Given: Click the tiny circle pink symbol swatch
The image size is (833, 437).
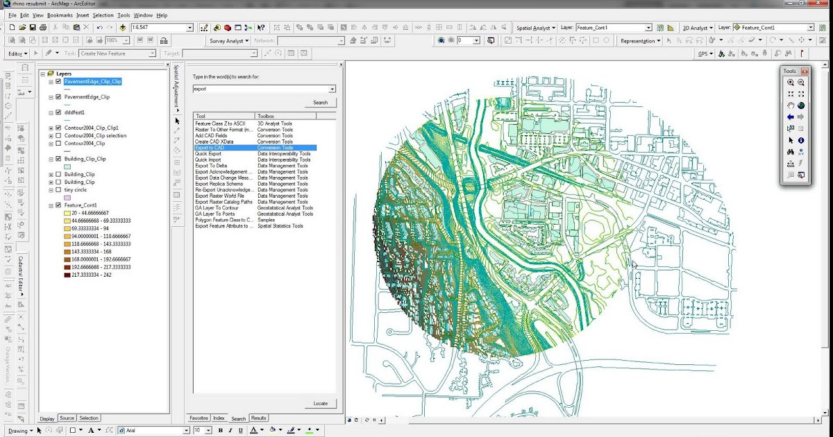Looking at the screenshot, I should point(67,198).
